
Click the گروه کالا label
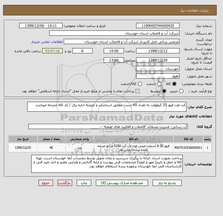coord(204,127)
